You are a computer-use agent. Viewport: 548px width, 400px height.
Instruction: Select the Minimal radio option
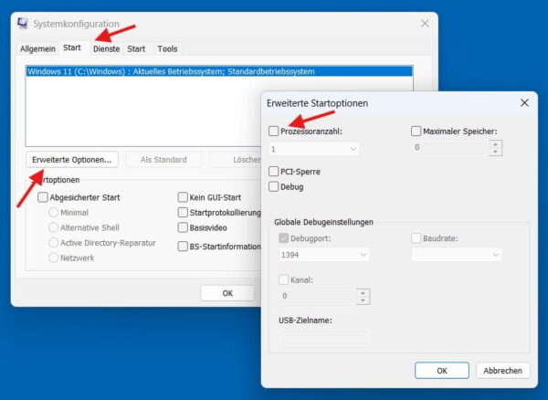tap(54, 213)
